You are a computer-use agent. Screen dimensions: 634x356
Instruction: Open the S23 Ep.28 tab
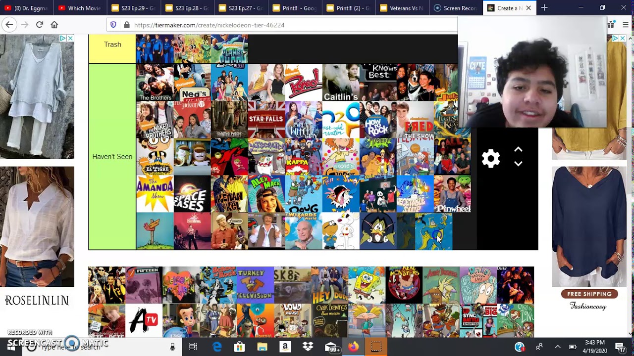pos(187,8)
